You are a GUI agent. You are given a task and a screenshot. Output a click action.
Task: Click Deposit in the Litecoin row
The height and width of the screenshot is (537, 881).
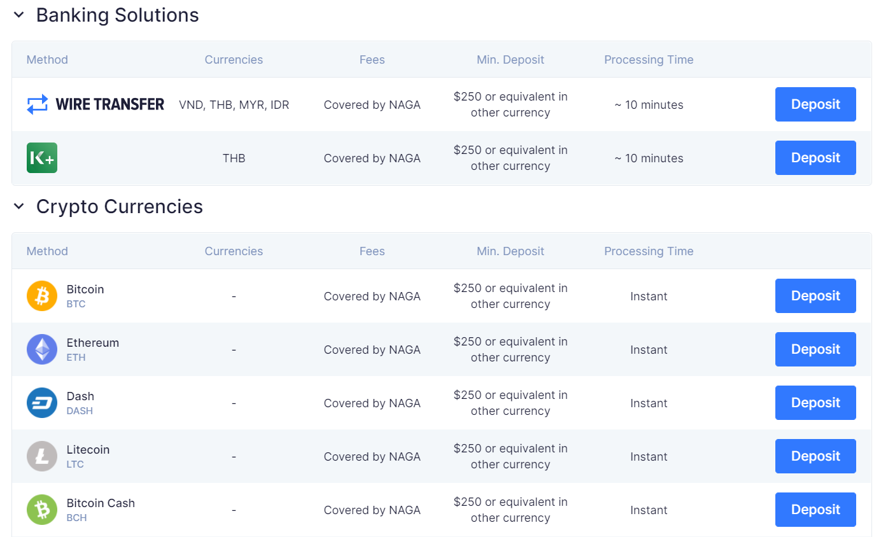click(815, 456)
